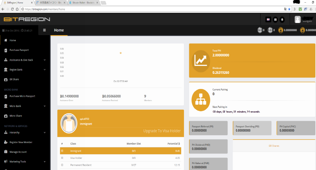
Task: Open Purchase Passport menu item
Action: click(x=19, y=50)
